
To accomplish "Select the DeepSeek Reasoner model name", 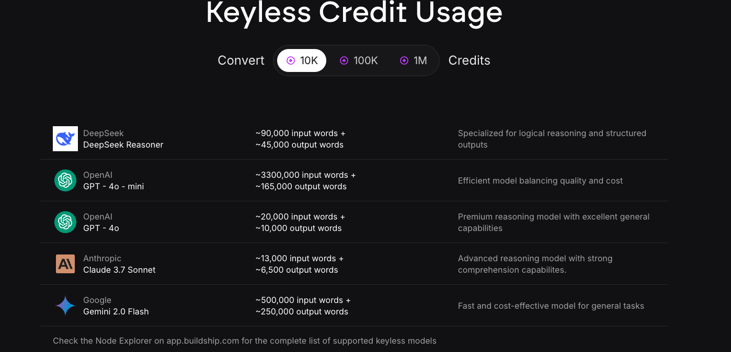I will 123,144.
